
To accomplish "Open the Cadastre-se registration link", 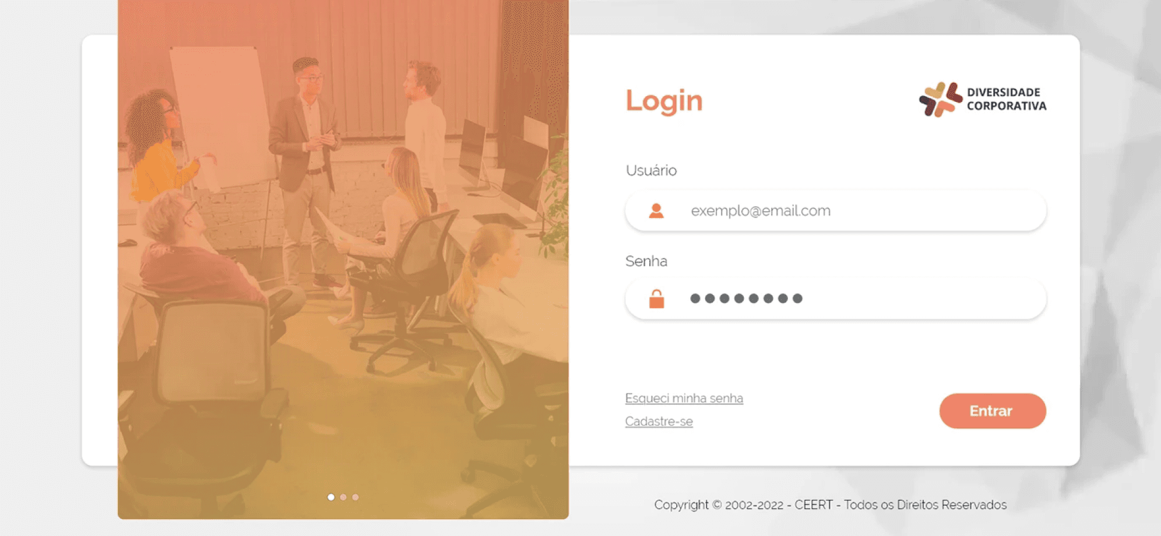I will [659, 421].
